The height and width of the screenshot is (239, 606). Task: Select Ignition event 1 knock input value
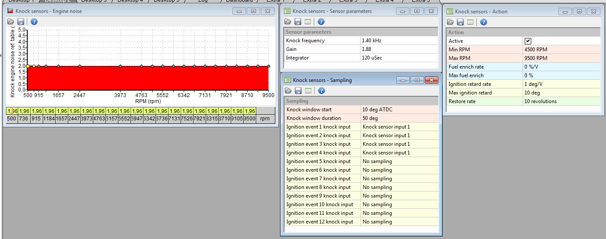[399, 127]
